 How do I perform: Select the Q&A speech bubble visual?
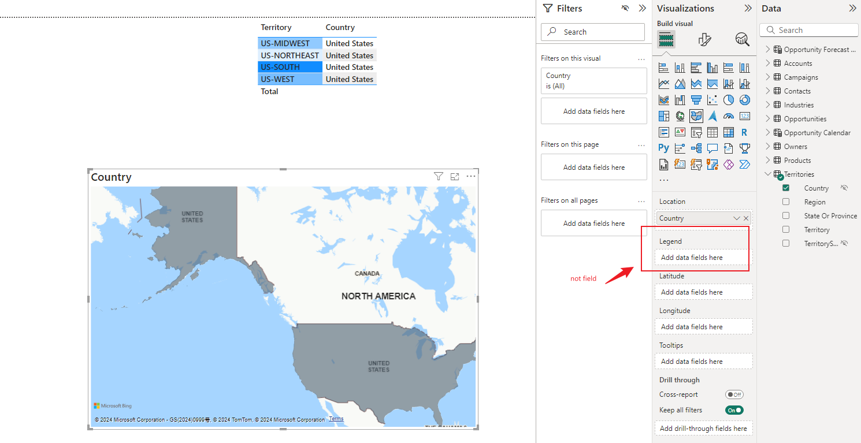click(x=712, y=148)
